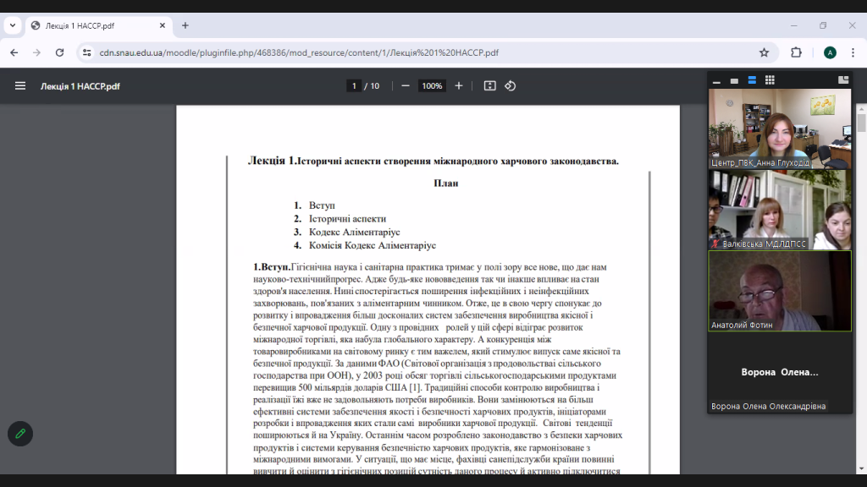Click the fit to page icon
This screenshot has height=487, width=867.
(489, 85)
